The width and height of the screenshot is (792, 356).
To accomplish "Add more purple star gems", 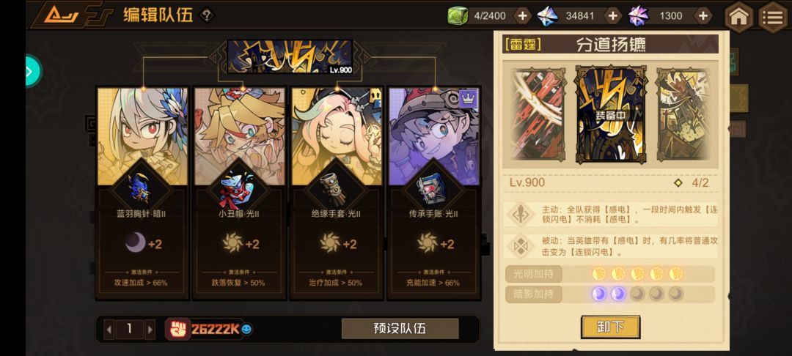I will [702, 16].
